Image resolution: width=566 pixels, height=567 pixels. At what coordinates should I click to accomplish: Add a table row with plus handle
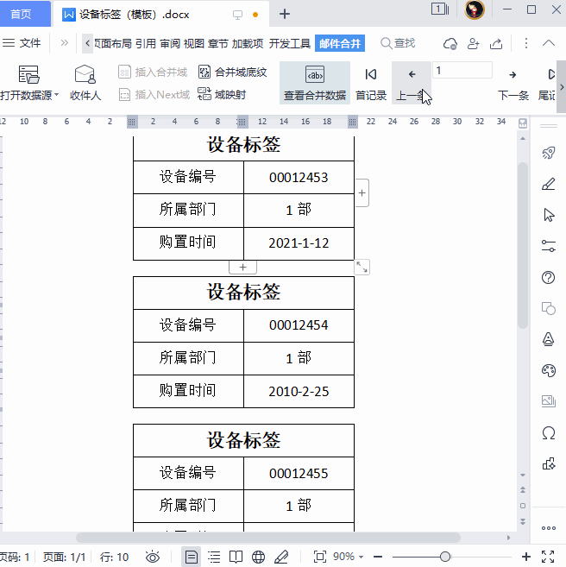[x=243, y=268]
